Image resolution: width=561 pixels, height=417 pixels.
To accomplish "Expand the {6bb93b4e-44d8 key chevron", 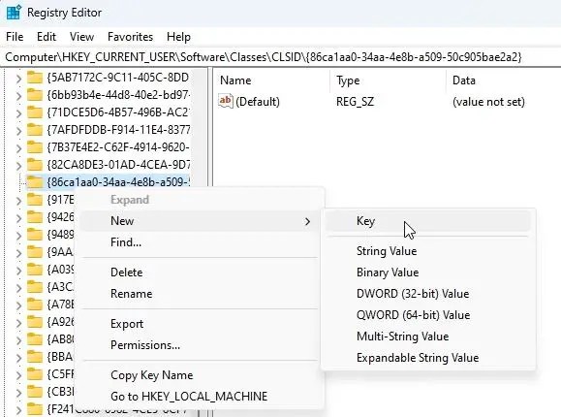I will pos(18,96).
